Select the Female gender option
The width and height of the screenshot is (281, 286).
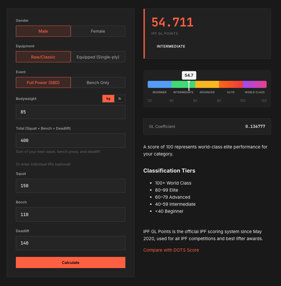pyautogui.click(x=98, y=31)
